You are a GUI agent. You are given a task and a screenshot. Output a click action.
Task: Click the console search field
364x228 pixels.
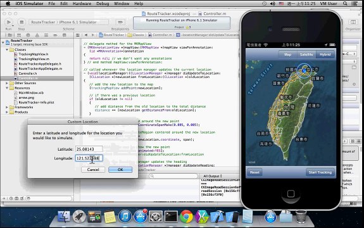pyautogui.click(x=173, y=176)
